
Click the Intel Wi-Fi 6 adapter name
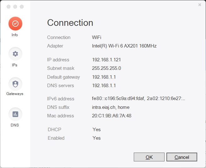pyautogui.click(x=124, y=46)
